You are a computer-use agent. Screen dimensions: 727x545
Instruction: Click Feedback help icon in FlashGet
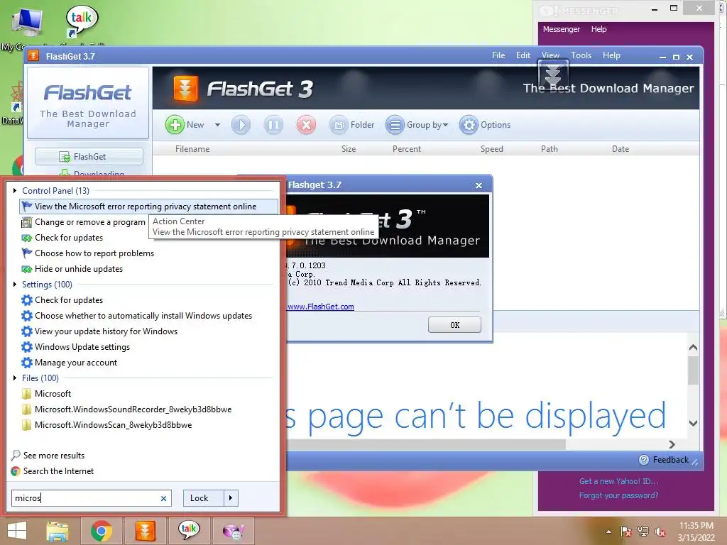point(644,460)
